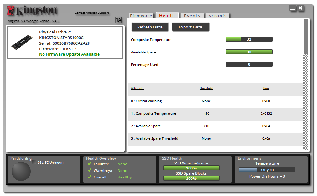Screen dimensions: 317x196
Task: Click the raw value 0x0132
Action: click(266, 113)
